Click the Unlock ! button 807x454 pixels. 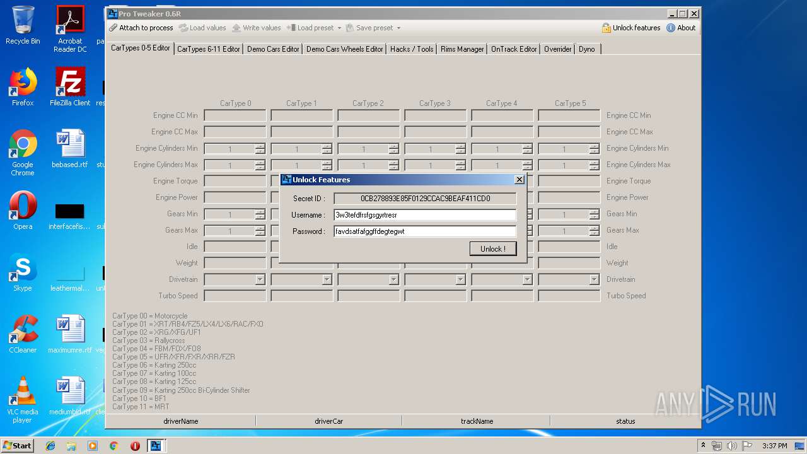[x=493, y=248]
